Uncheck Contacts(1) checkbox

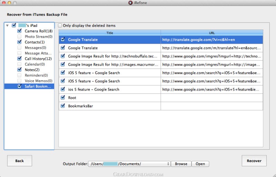click(19, 42)
